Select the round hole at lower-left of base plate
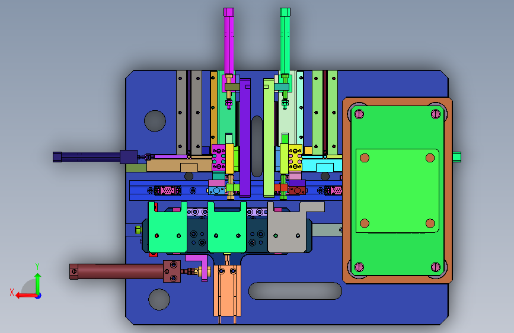Image resolution: width=514 pixels, height=333 pixels. coord(159,299)
